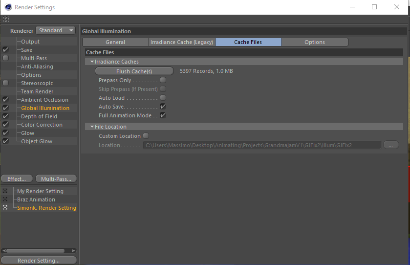Click the preset icon beside Braz Animation
This screenshot has width=410, height=265.
[x=5, y=199]
